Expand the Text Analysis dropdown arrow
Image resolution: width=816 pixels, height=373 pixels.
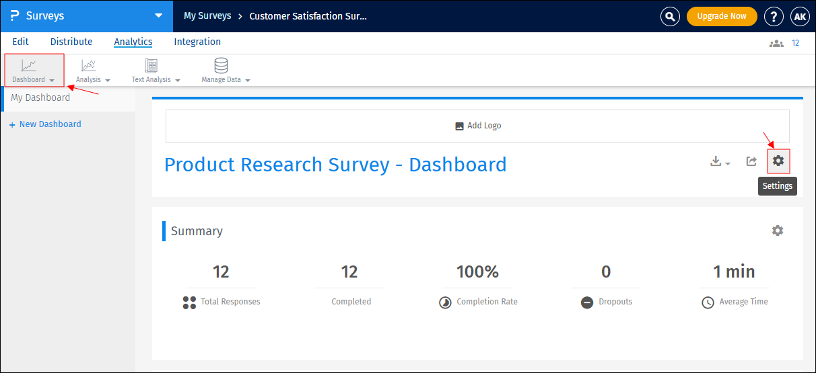tap(178, 80)
